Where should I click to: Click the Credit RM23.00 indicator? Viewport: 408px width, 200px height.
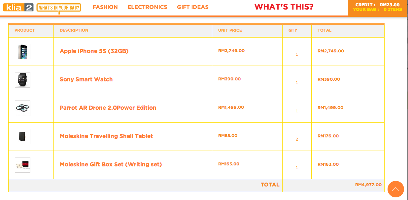point(377,5)
